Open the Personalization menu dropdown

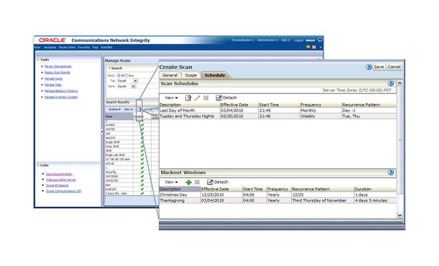(x=243, y=40)
